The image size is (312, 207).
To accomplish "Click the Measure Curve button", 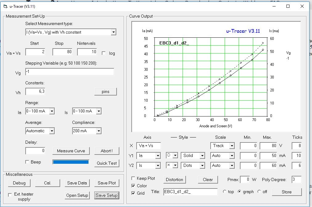I will point(71,151).
